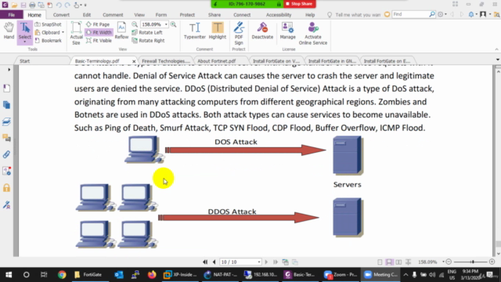Expand Select tool dropdown arrow
501x282 pixels.
click(24, 42)
